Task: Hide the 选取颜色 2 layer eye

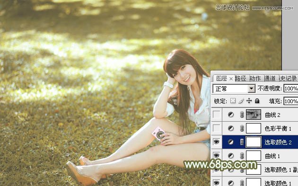Action: [x=217, y=142]
